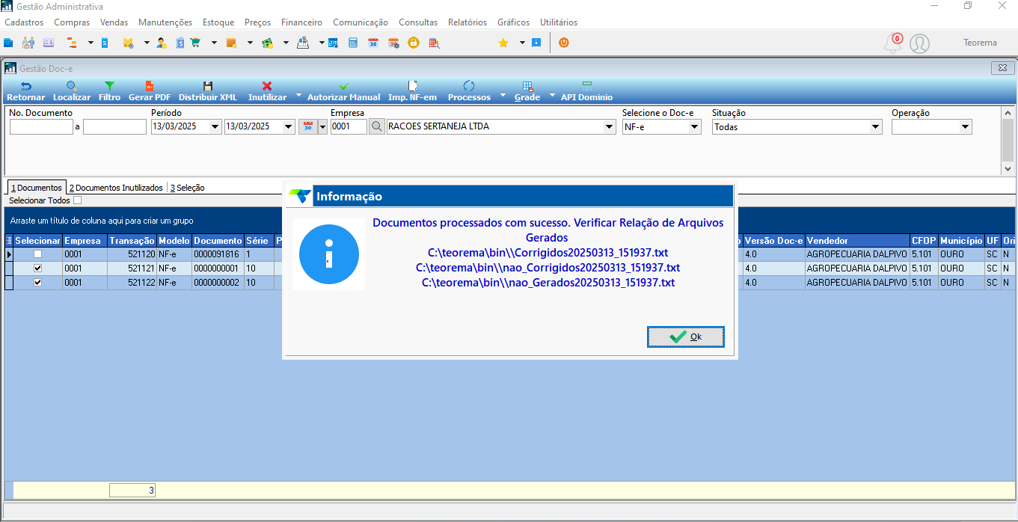Click the Imp. NF-em button
The width and height of the screenshot is (1018, 522).
tap(412, 91)
